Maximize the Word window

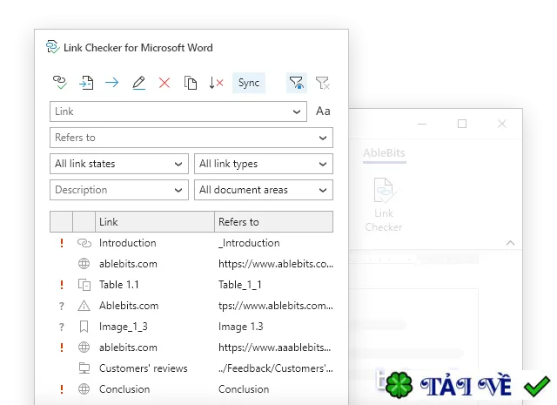point(462,124)
